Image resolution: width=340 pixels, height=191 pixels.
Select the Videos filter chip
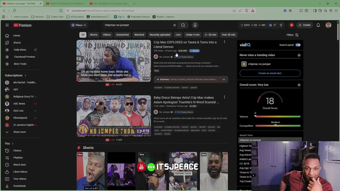(107, 35)
